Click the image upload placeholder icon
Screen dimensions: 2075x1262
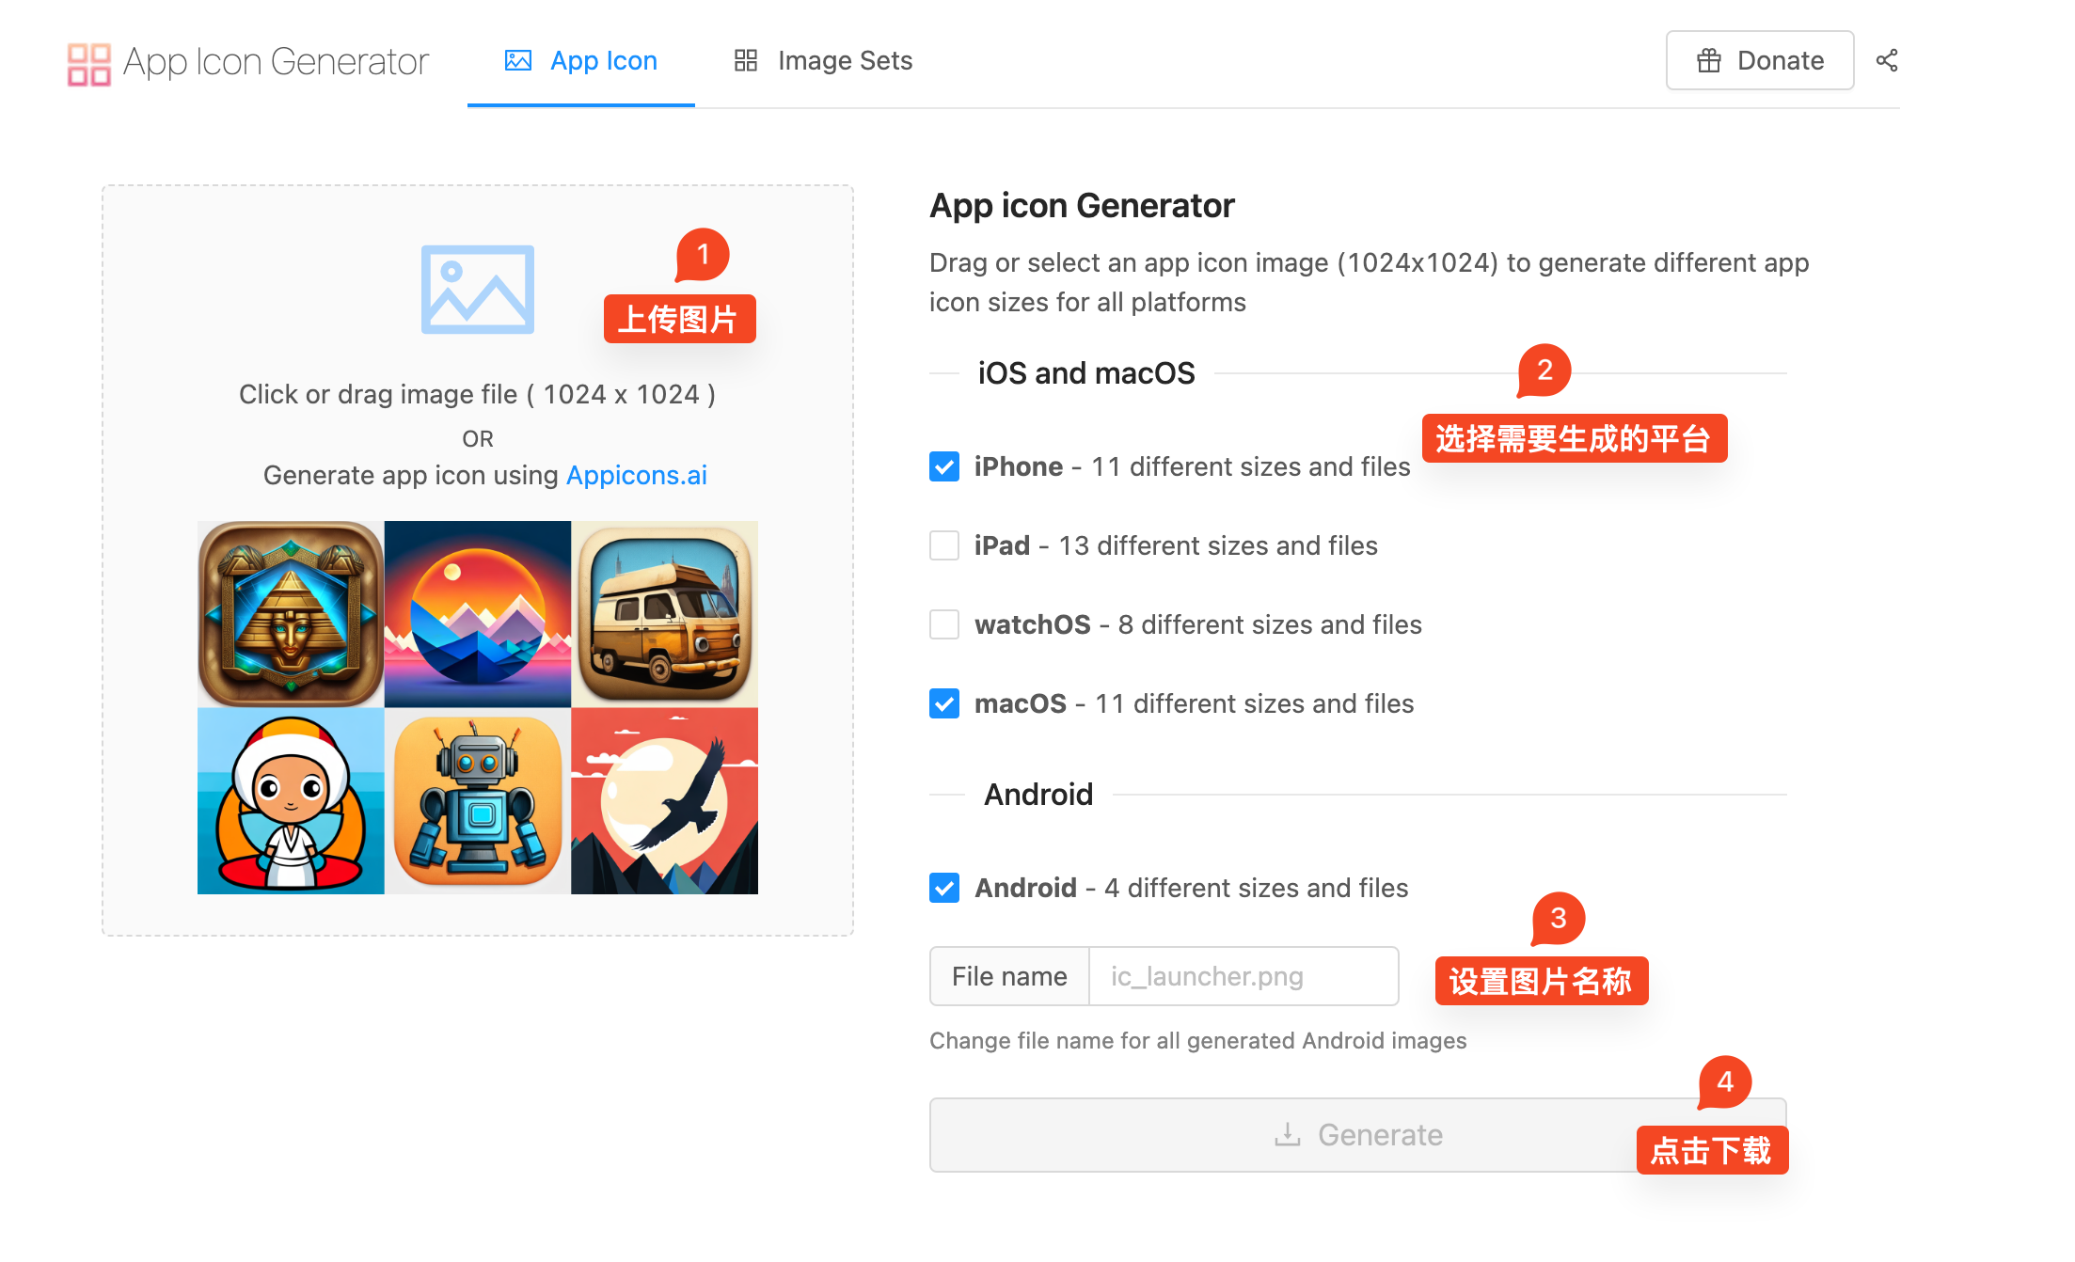[478, 290]
